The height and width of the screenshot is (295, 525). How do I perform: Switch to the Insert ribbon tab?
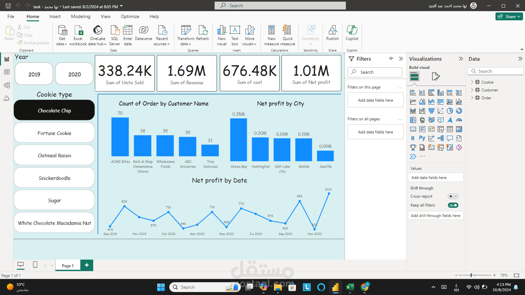[x=55, y=16]
